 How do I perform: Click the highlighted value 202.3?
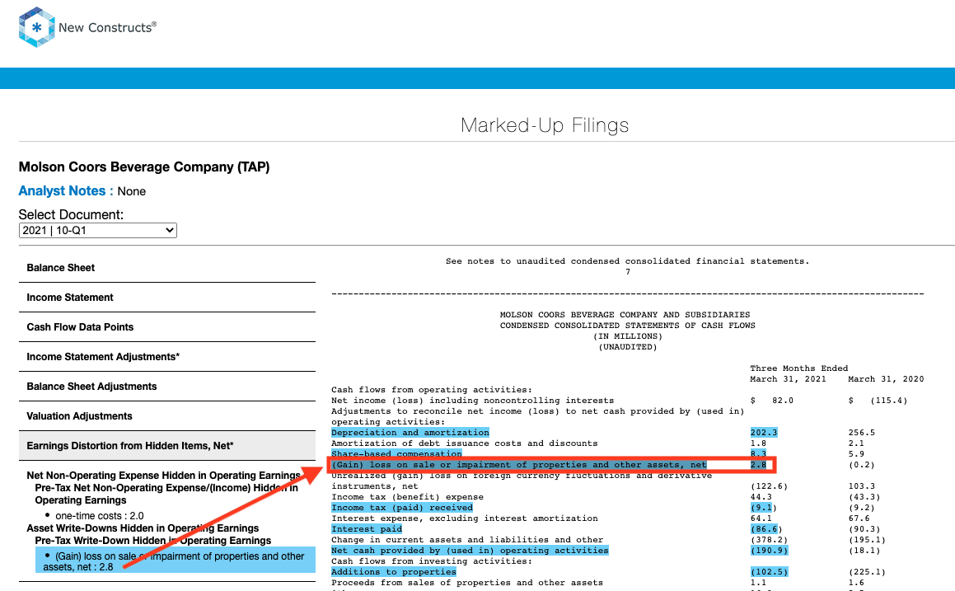coord(764,433)
